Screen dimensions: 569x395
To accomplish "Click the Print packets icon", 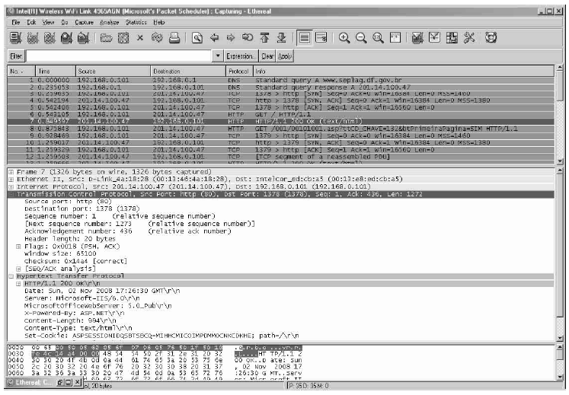I will pos(174,37).
